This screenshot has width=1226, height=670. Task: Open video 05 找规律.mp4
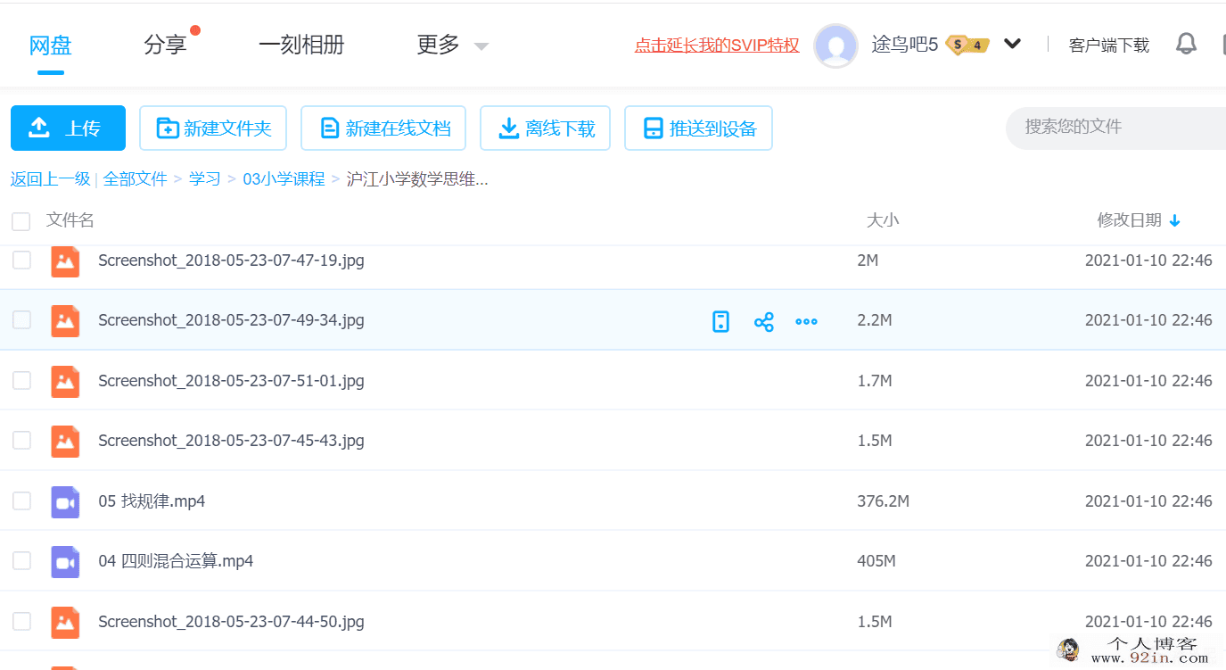coord(152,501)
